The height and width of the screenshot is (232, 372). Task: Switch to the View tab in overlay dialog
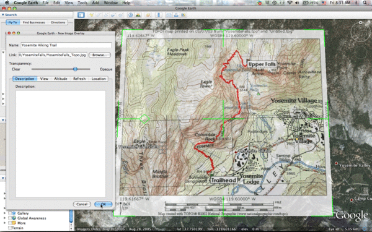click(44, 79)
